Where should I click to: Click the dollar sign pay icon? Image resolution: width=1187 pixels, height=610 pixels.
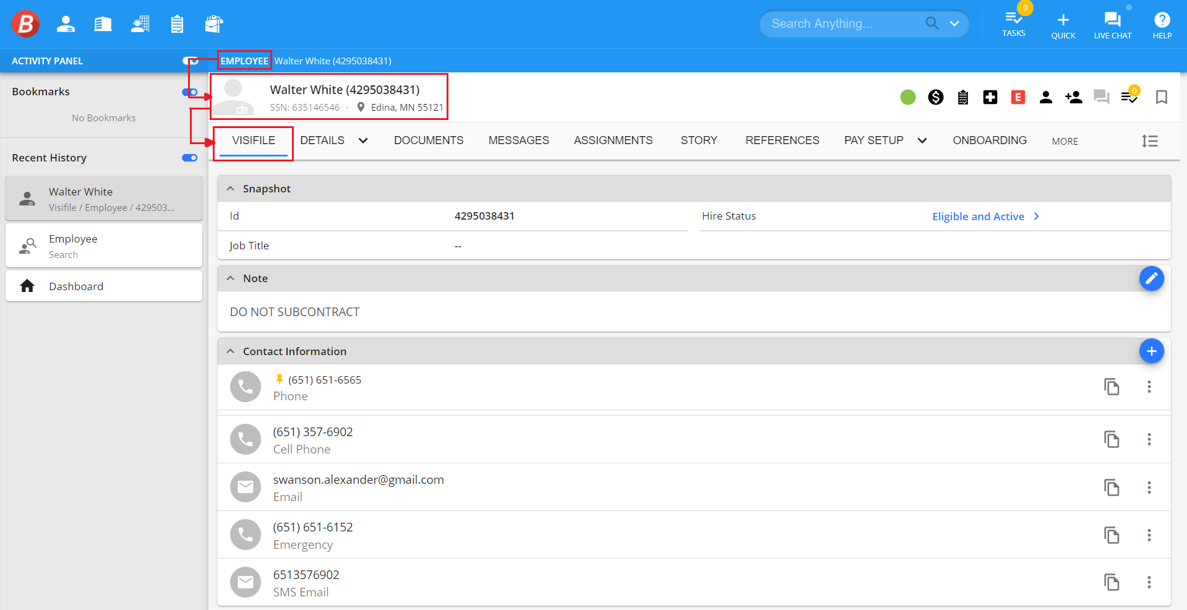point(936,97)
